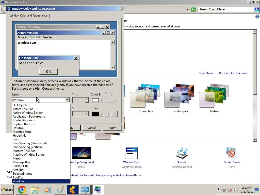
Task: Choose 3D Objects from Item list
Action: click(x=41, y=105)
